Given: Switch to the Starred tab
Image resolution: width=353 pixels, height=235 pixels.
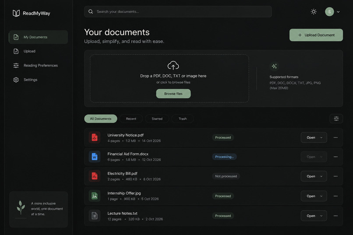Looking at the screenshot, I should pyautogui.click(x=157, y=119).
